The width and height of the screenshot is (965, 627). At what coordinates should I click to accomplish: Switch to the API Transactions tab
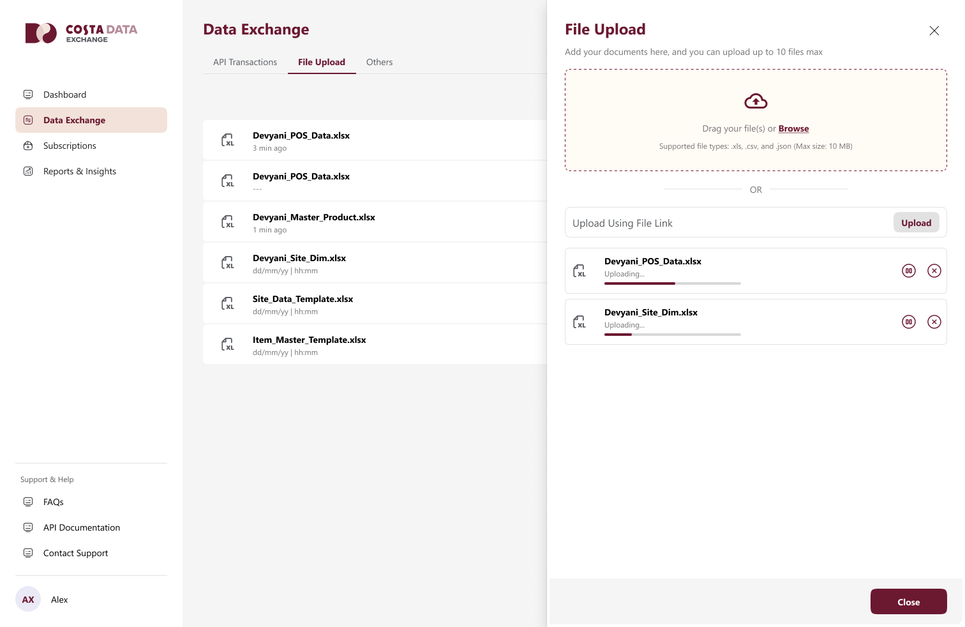[x=245, y=62]
